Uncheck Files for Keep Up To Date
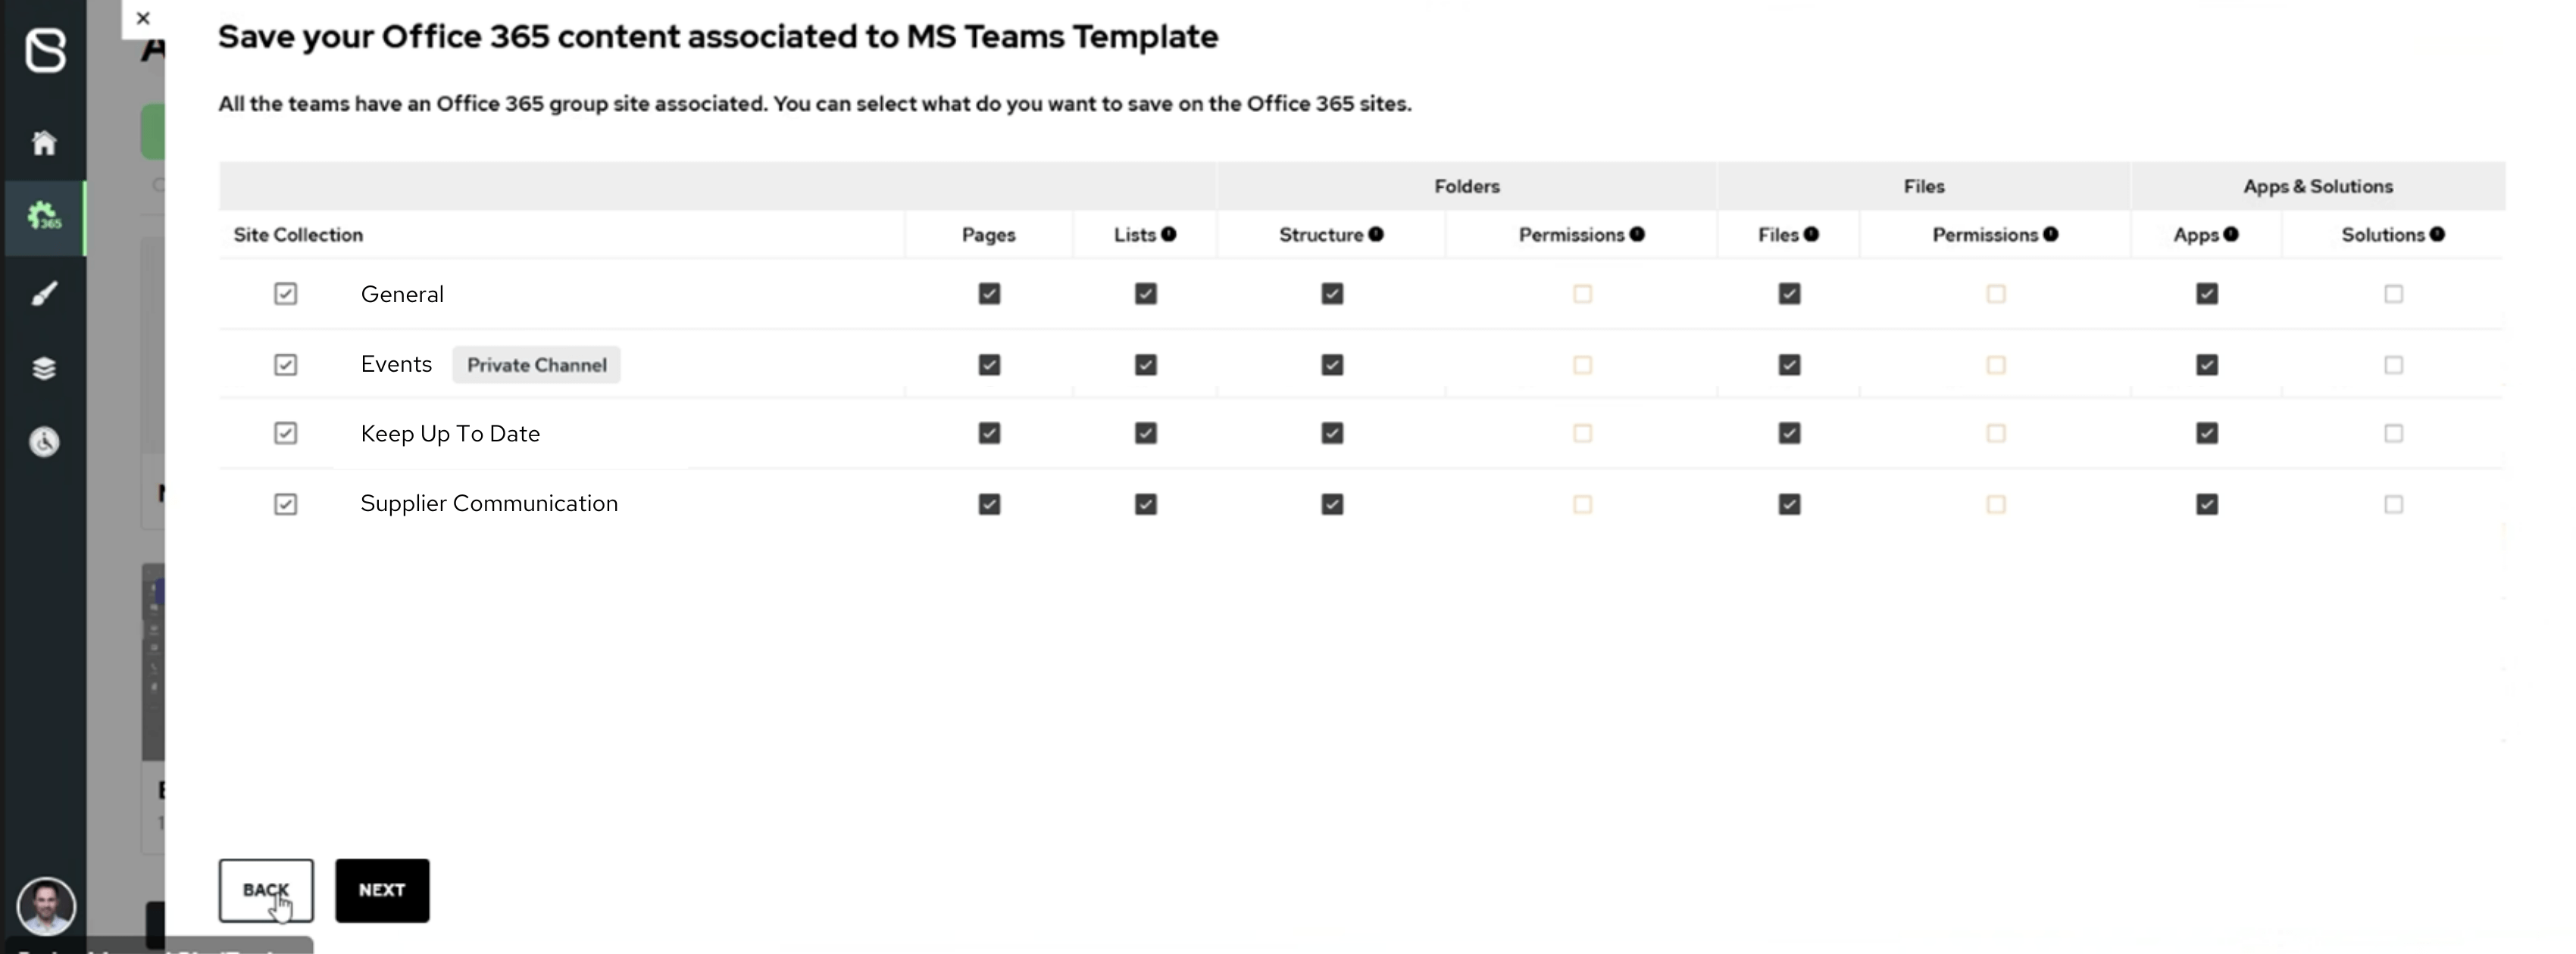The image size is (2576, 954). point(1790,432)
